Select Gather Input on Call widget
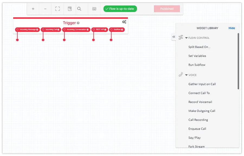 [x=202, y=84]
